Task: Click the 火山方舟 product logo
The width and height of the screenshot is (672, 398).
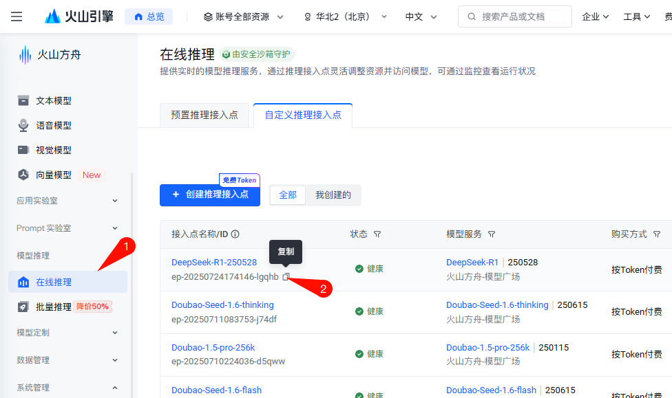Action: click(50, 55)
